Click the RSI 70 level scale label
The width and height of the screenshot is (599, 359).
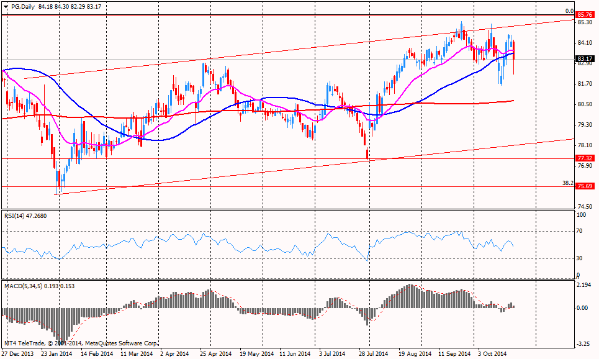tap(582, 231)
